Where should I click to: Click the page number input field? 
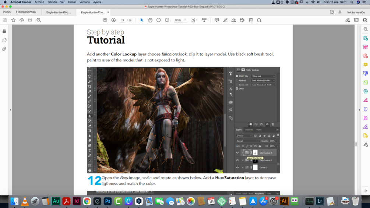point(123,20)
